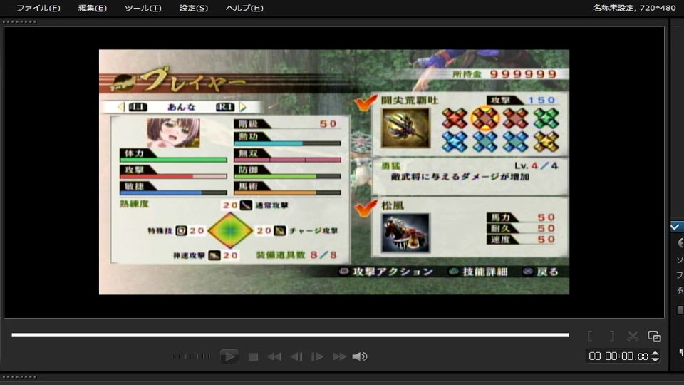Open the speaker volume control
The height and width of the screenshot is (385, 684).
[x=359, y=357]
